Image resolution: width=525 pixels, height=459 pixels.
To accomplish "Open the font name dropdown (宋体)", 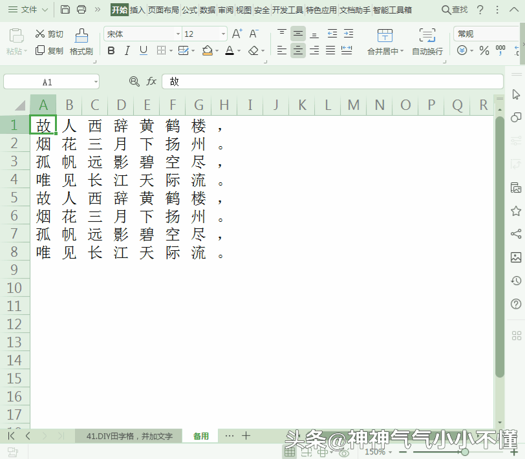I will point(178,34).
